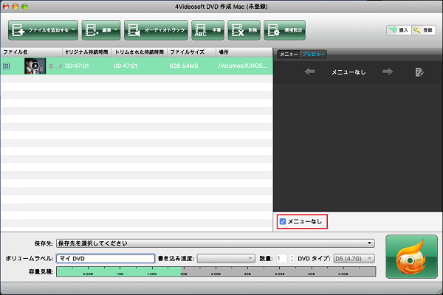Expand the edit button dropdown arrow
Image resolution: width=443 pixels, height=295 pixels.
click(x=116, y=29)
